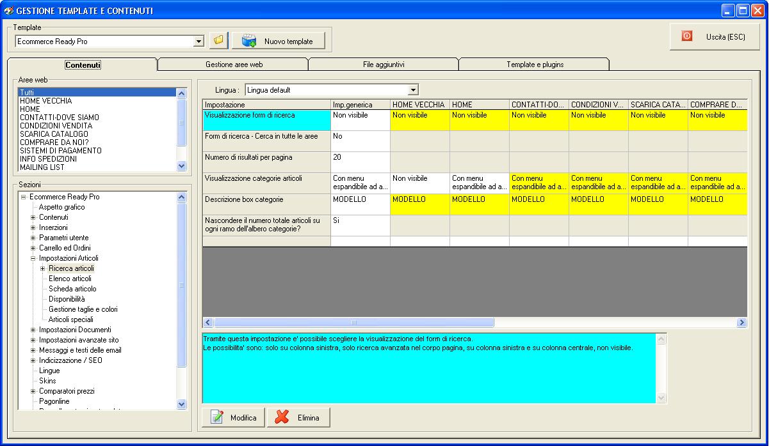This screenshot has height=446, width=769.
Task: Select the Aspetto grafico tree item
Action: (x=61, y=207)
